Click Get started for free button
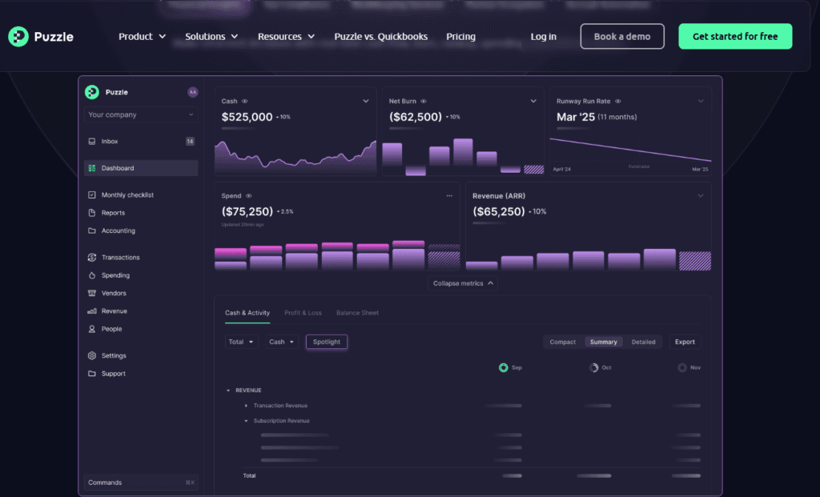The image size is (820, 497). (735, 37)
